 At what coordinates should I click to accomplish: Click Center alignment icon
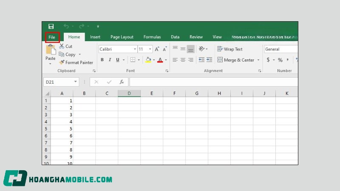click(183, 60)
